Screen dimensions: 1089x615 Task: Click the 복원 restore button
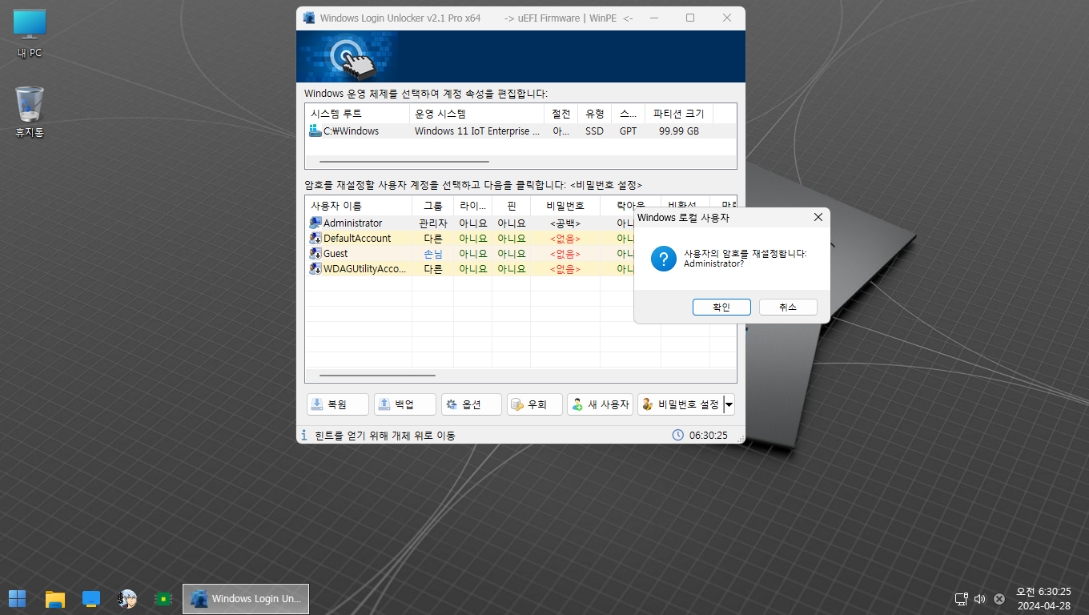(x=338, y=404)
